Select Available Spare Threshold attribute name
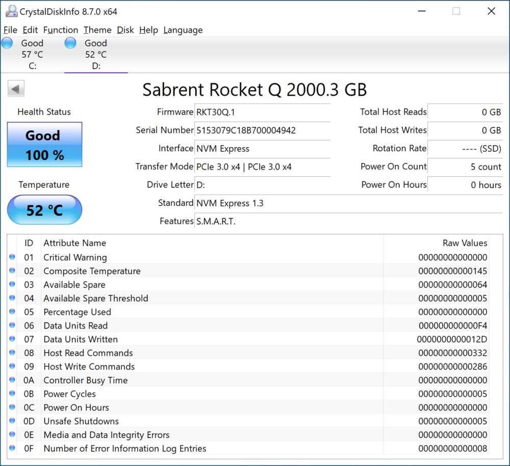The height and width of the screenshot is (466, 510). [x=96, y=298]
